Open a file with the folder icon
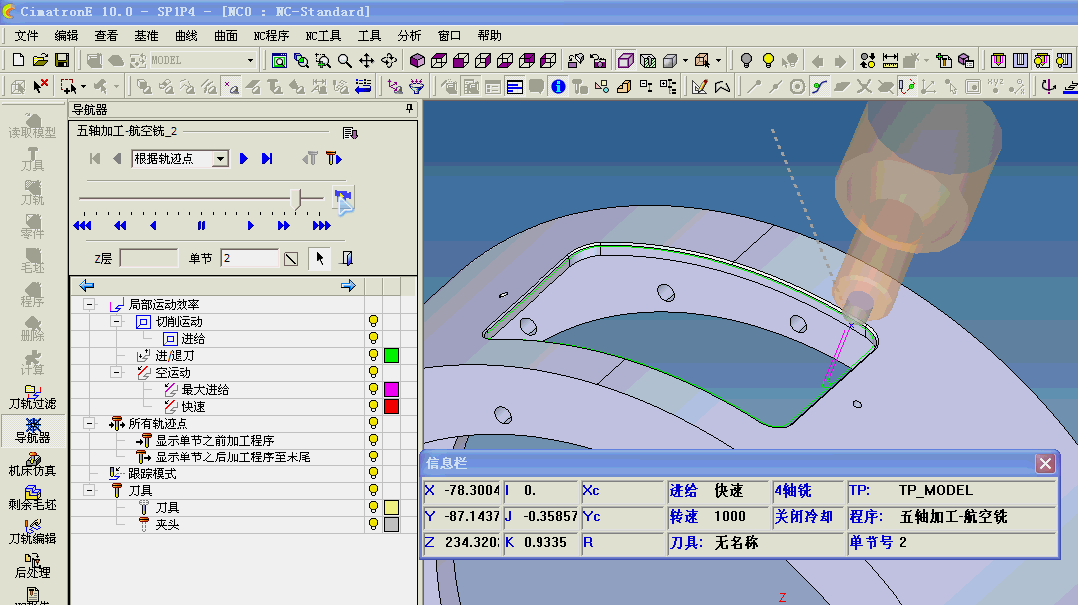1078x605 pixels. (x=40, y=61)
